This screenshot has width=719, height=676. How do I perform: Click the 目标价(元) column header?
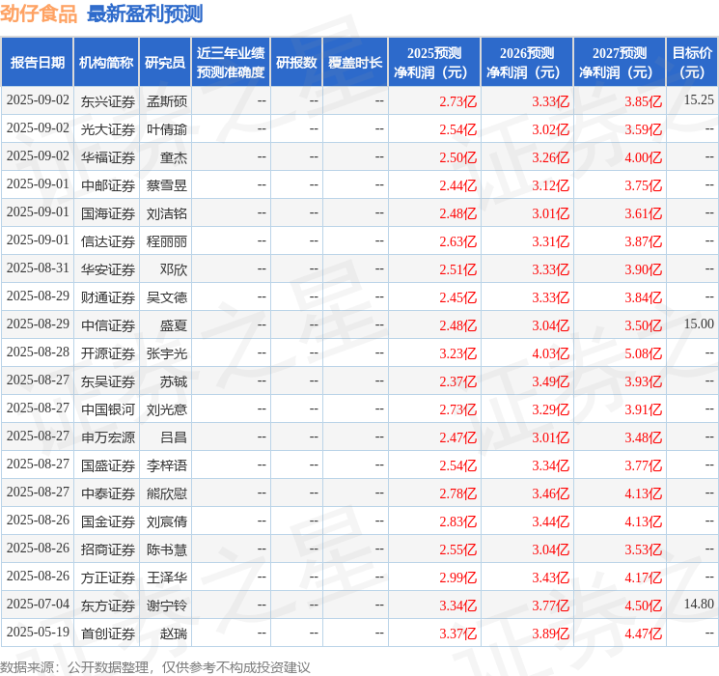692,63
